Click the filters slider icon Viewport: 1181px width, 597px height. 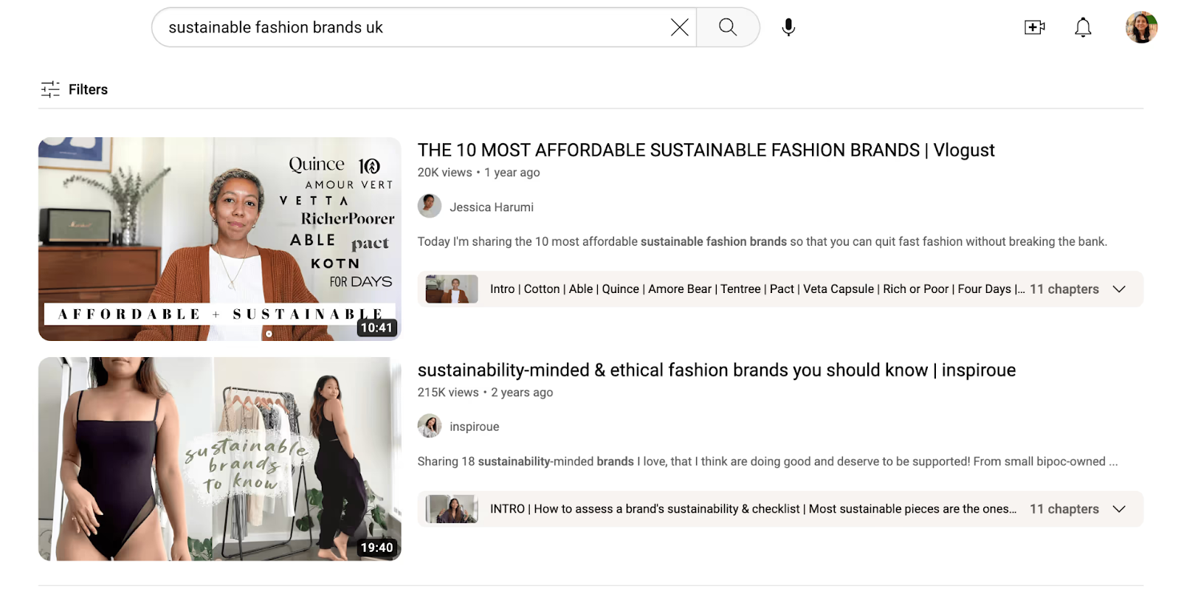pyautogui.click(x=50, y=89)
